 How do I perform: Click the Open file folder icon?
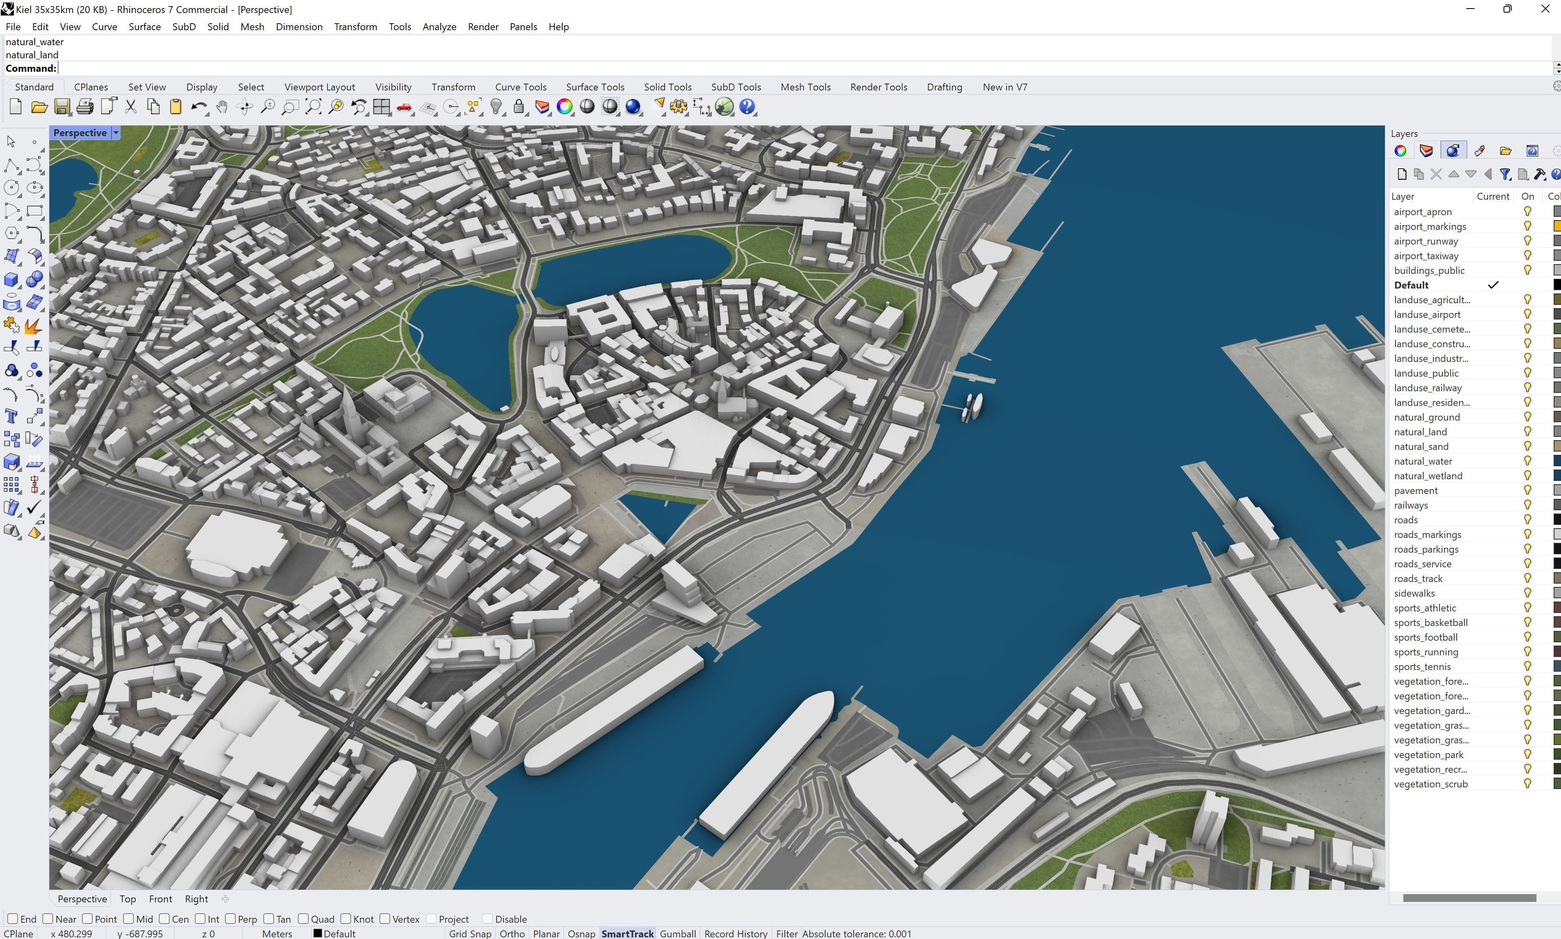tap(39, 107)
